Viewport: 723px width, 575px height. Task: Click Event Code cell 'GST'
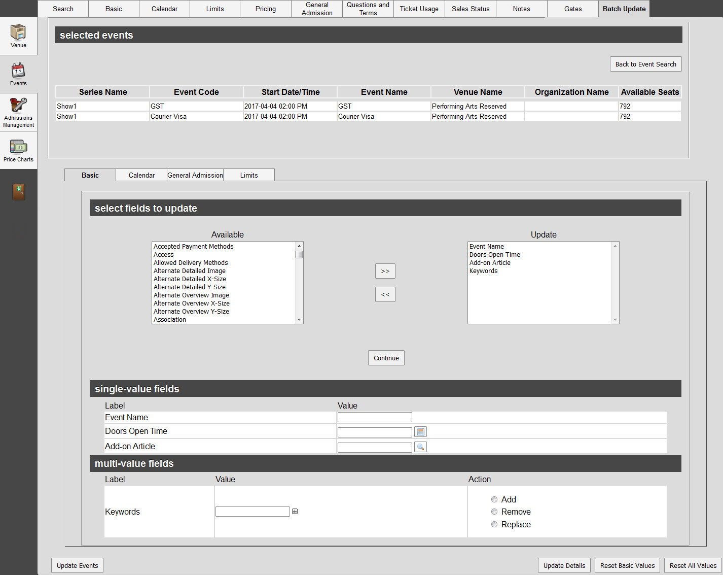tap(196, 106)
